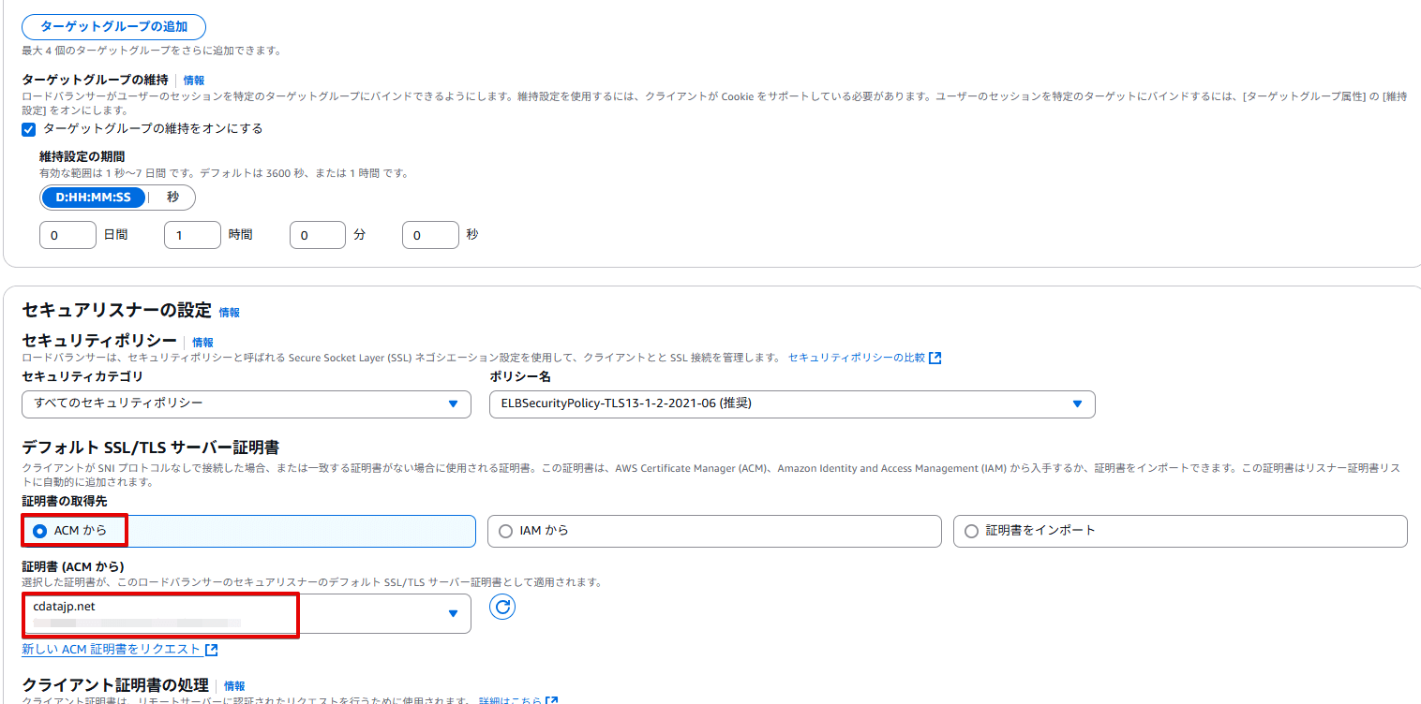Viewport: 1421px width, 704px height.
Task: Open 情報 link beside ターゲットグループの維持
Action: 194,81
